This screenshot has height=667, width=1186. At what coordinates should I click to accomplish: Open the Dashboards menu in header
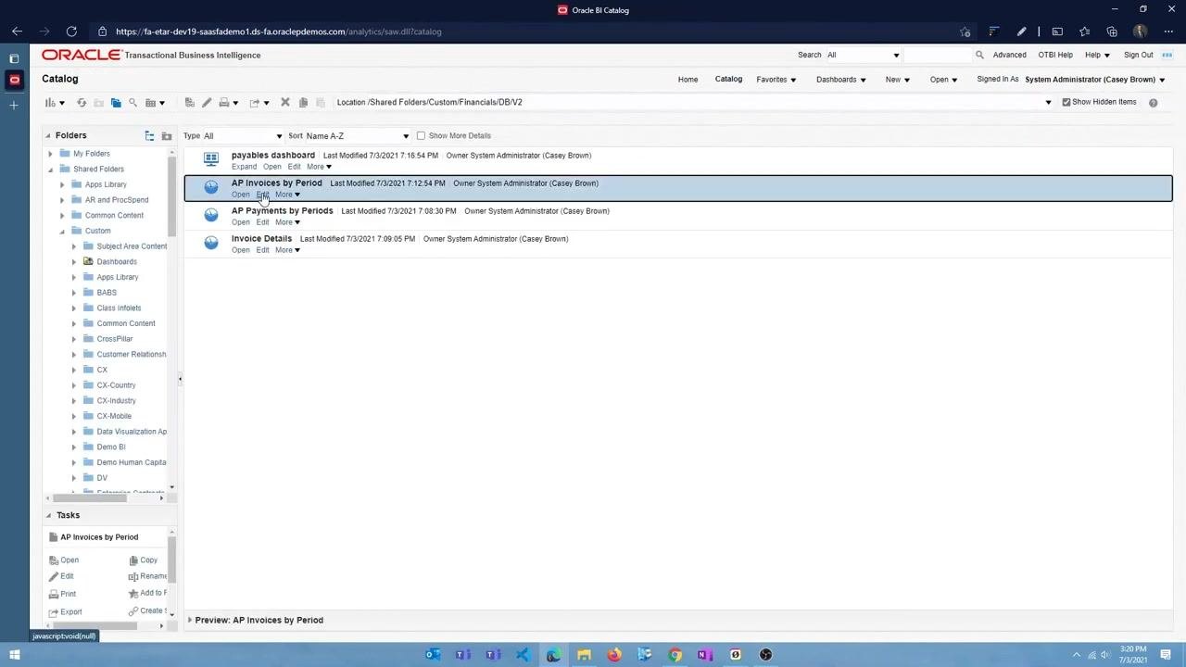tap(840, 80)
